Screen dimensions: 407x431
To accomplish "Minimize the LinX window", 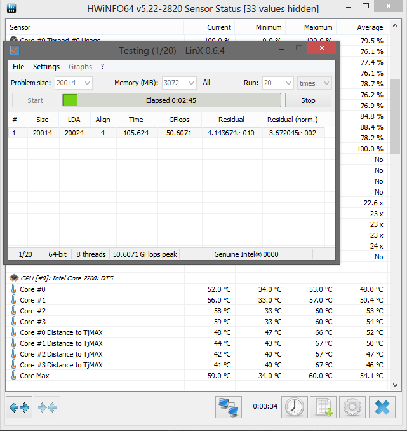I will coord(282,49).
